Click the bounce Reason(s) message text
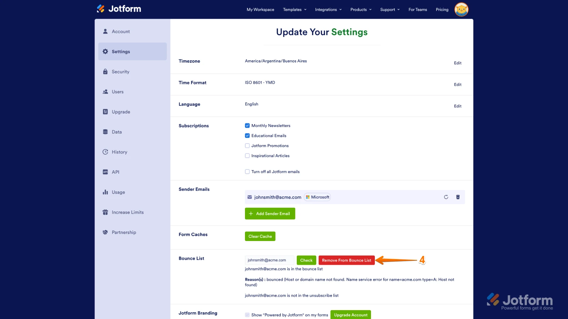Image resolution: width=568 pixels, height=319 pixels. pyautogui.click(x=350, y=282)
